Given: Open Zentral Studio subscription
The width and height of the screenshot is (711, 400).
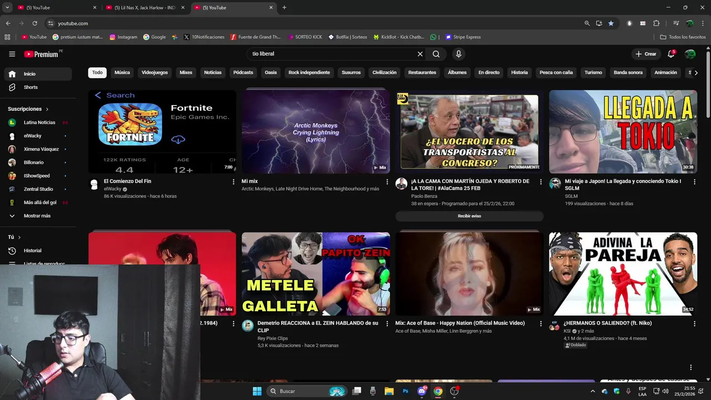Looking at the screenshot, I should point(38,189).
